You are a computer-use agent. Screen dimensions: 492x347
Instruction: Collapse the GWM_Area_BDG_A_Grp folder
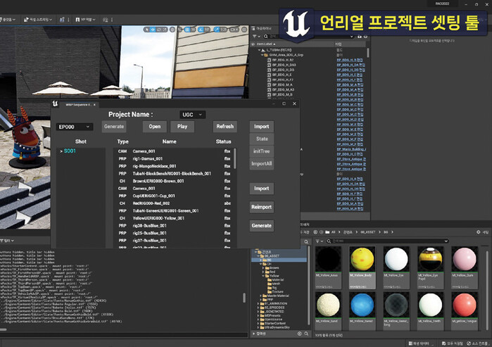tap(263, 55)
